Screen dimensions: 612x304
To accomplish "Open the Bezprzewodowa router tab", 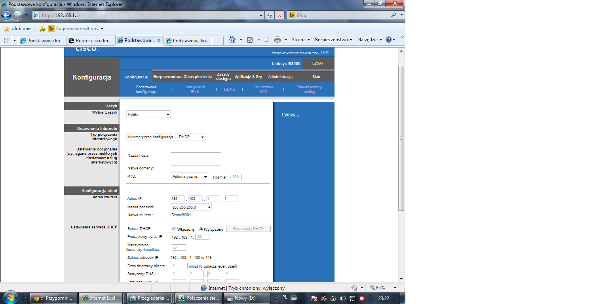I will coord(167,77).
